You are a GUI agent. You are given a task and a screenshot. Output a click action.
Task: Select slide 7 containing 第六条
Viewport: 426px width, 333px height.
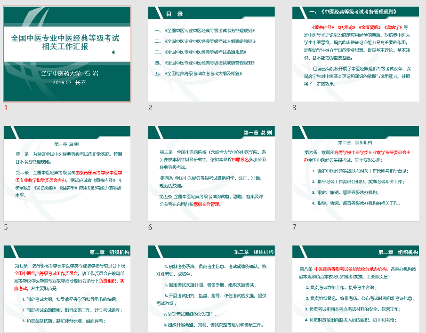click(355, 173)
